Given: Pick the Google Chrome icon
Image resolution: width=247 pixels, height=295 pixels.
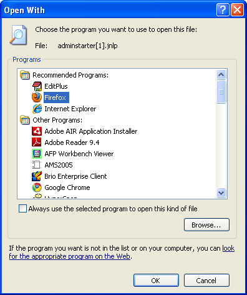Looking at the screenshot, I should pos(37,187).
